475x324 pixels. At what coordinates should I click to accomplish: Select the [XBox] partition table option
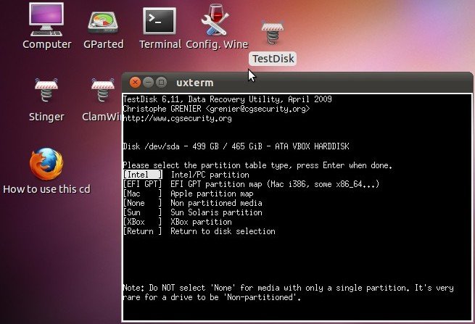pos(143,222)
